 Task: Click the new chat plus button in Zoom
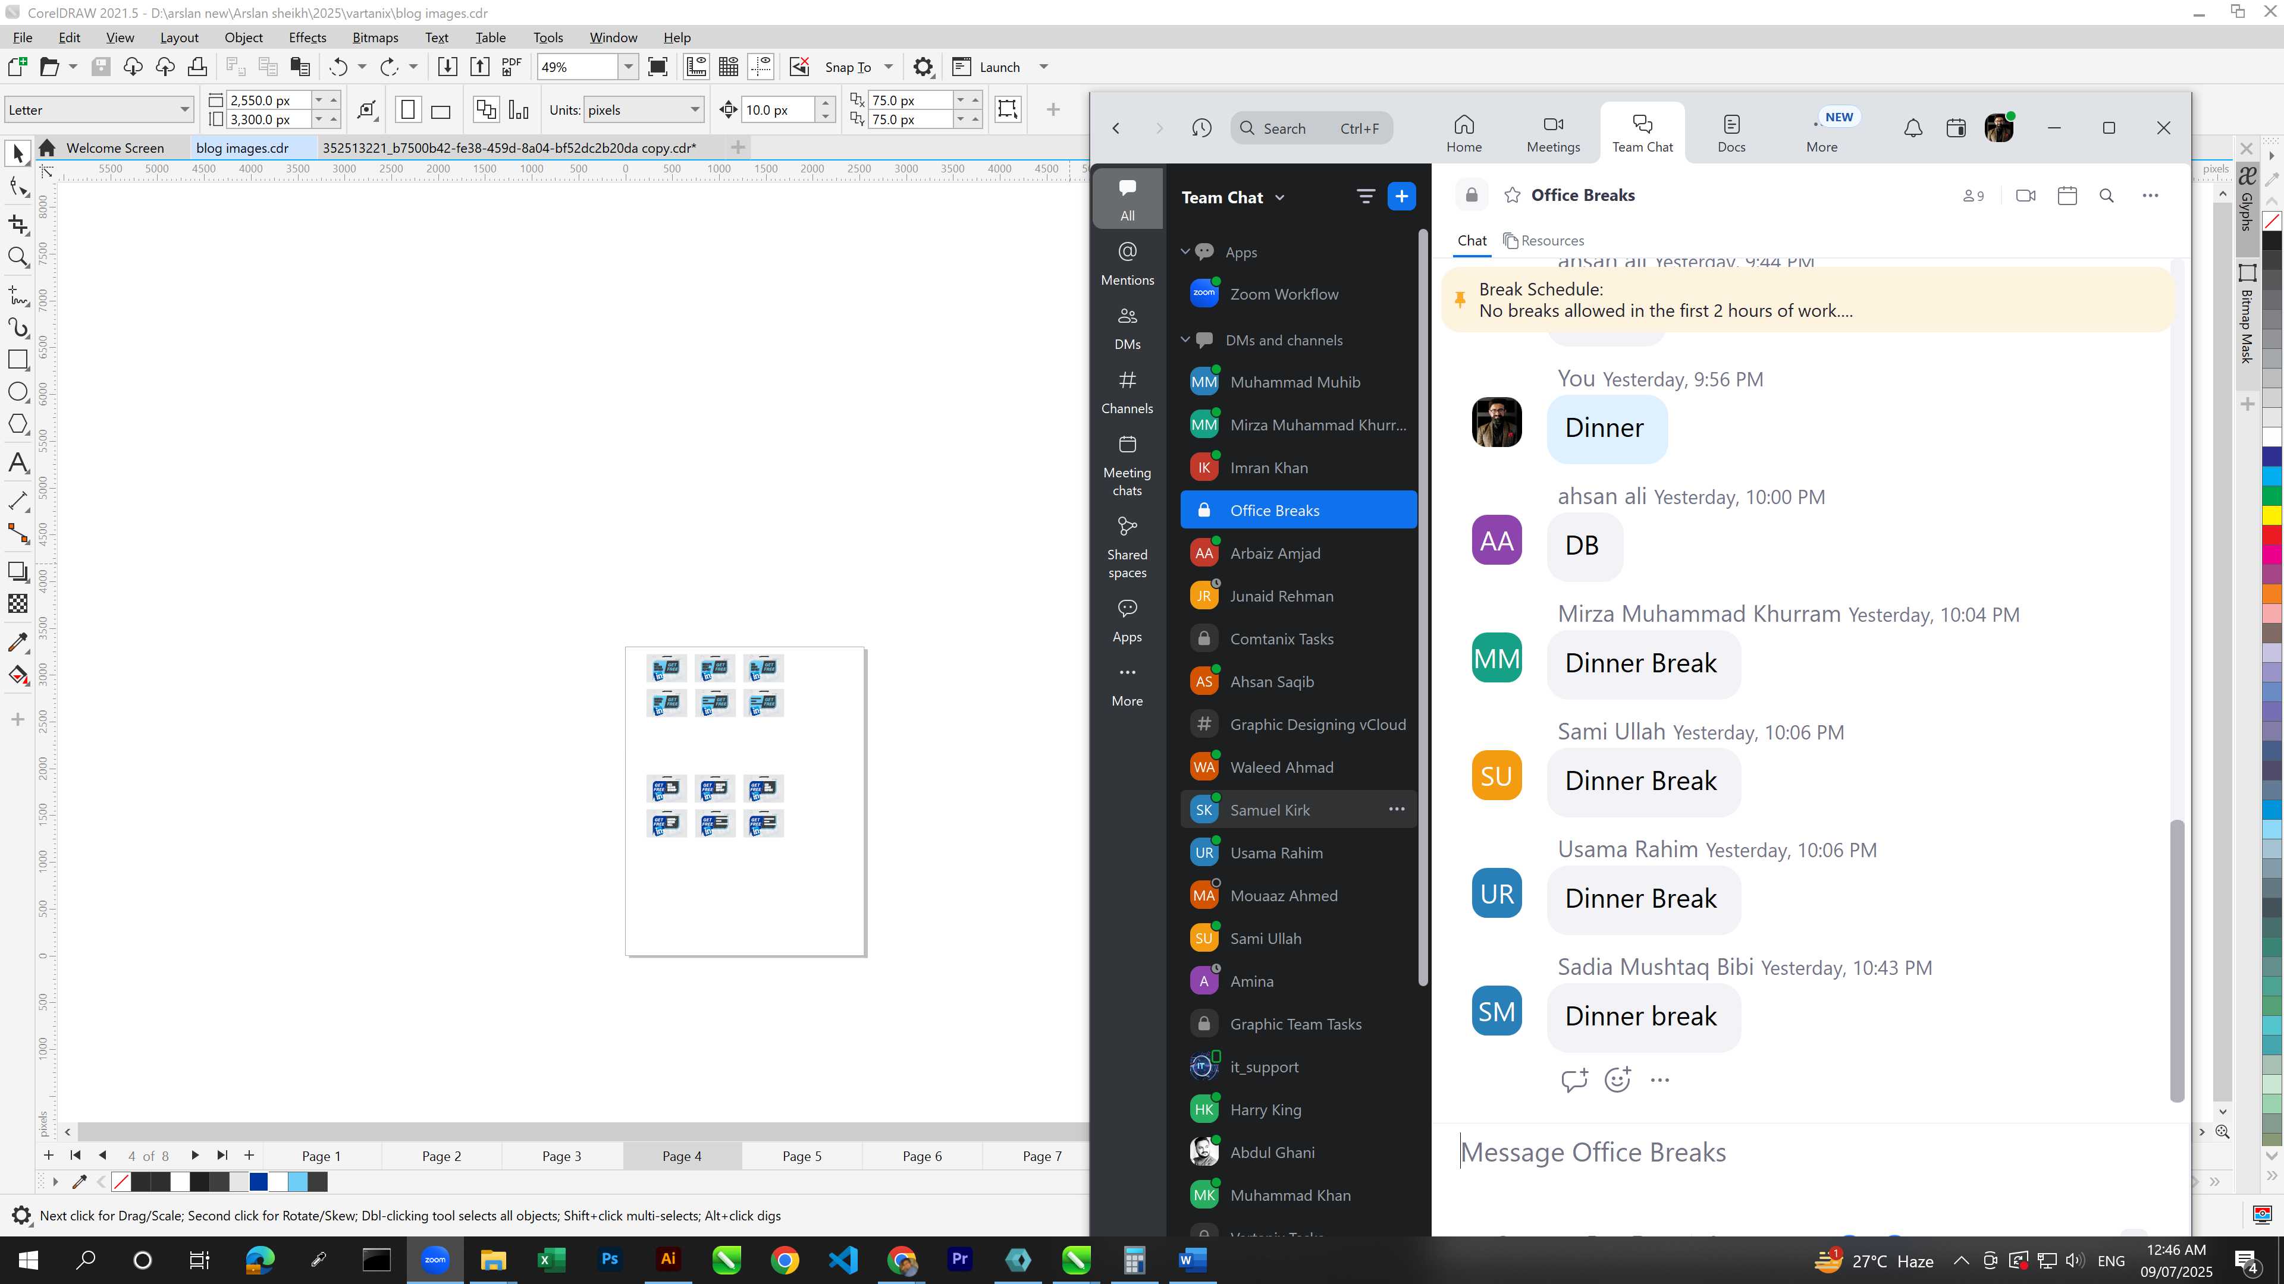click(x=1402, y=197)
